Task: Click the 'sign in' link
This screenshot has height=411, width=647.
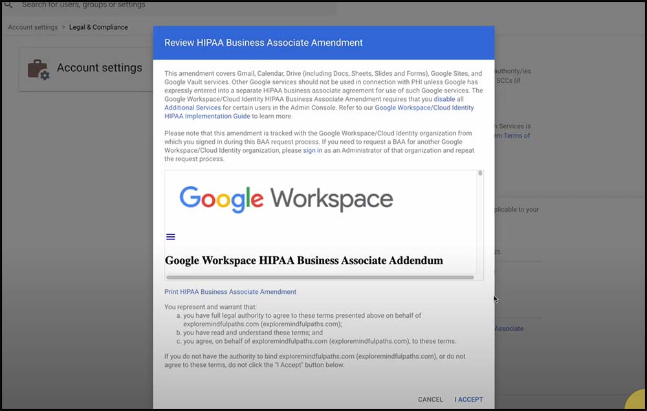Action: [313, 150]
